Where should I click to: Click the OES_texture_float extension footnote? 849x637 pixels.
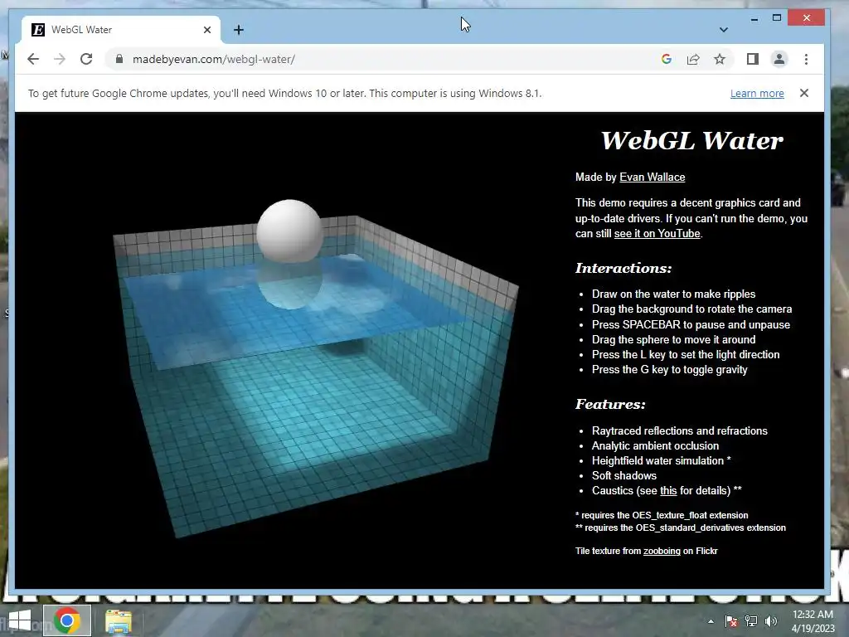pyautogui.click(x=662, y=515)
